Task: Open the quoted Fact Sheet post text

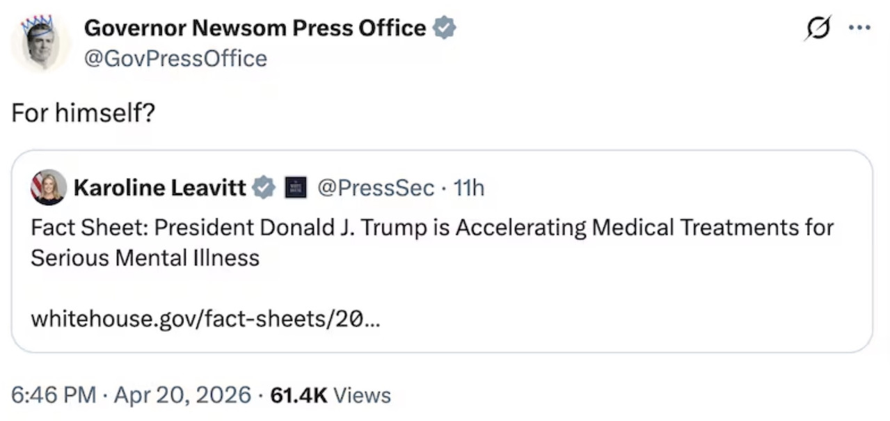Action: tap(431, 242)
